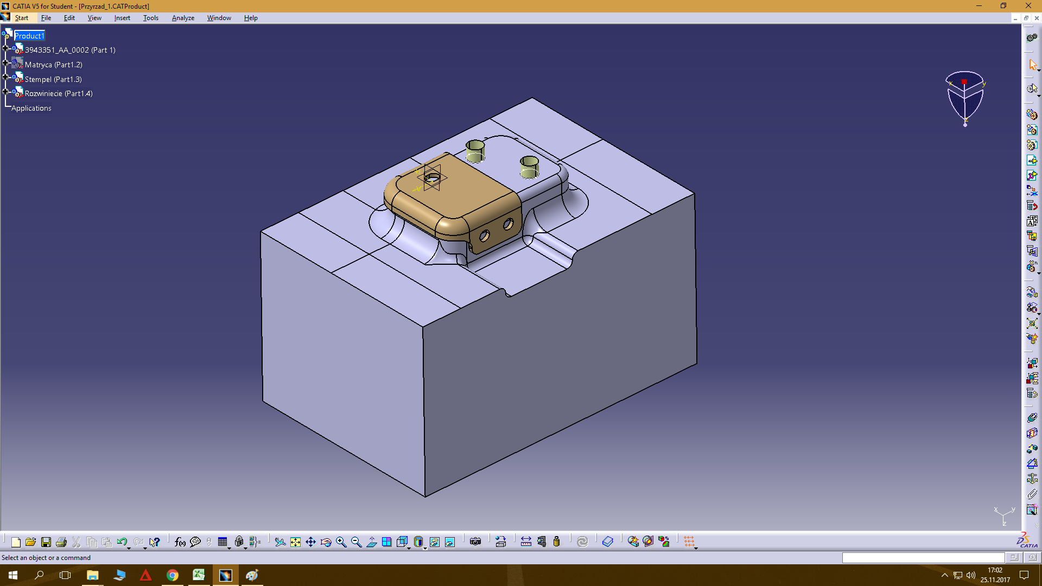Viewport: 1042px width, 586px height.
Task: Expand the Stempel (Part1.3) tree node
Action: click(x=5, y=78)
